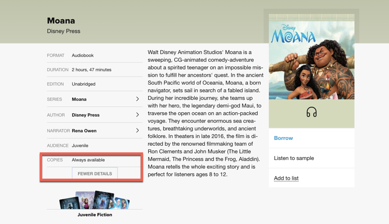Expand the Narrator chevron arrow

[137, 130]
